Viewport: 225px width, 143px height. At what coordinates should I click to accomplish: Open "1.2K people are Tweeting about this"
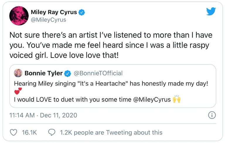(111, 132)
